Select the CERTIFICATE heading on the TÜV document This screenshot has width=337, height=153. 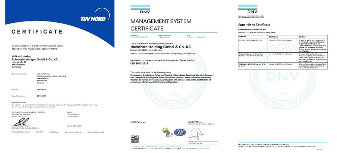37,32
